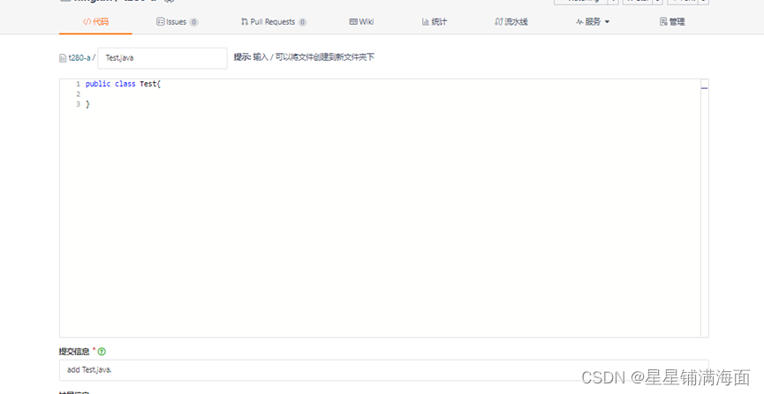
Task: Switch to the Issues tab
Action: point(177,22)
